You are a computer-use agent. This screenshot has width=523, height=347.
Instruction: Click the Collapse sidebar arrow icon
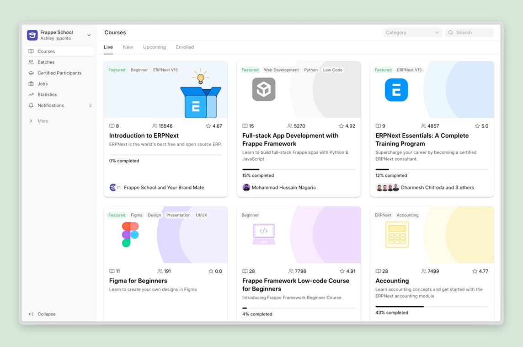point(31,314)
